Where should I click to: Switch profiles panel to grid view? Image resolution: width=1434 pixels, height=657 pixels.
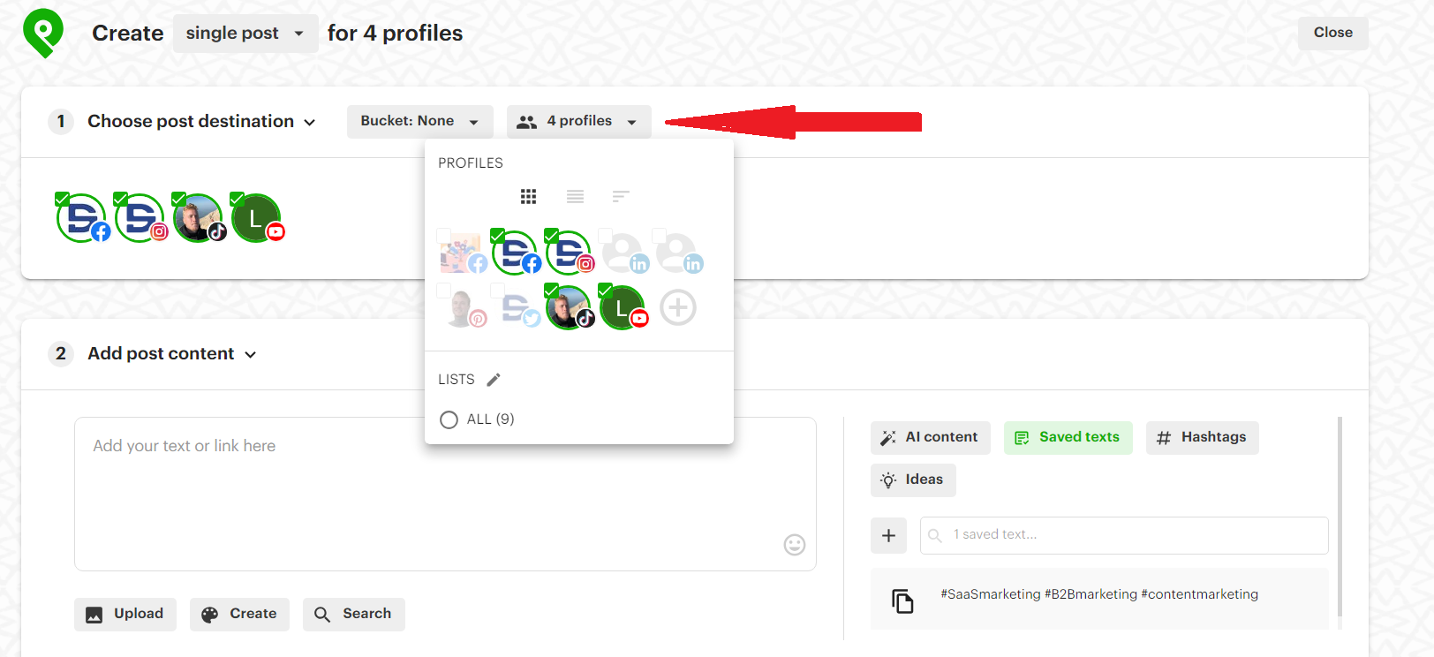tap(528, 196)
